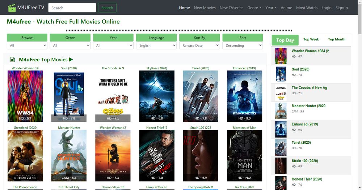Open the Monsters of Man poster

coord(244,156)
